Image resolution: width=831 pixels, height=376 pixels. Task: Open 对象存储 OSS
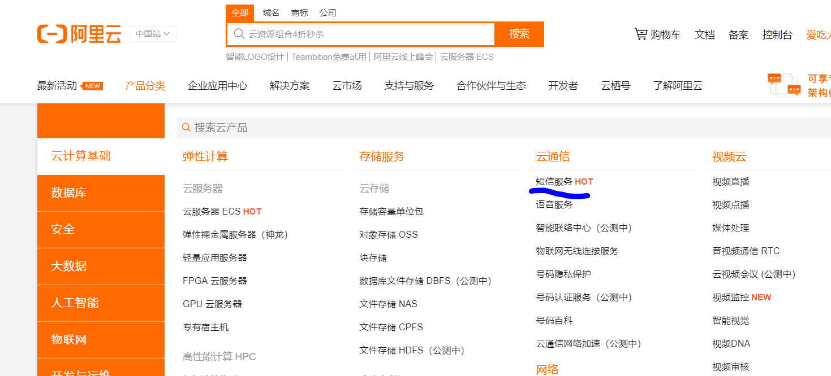click(389, 234)
